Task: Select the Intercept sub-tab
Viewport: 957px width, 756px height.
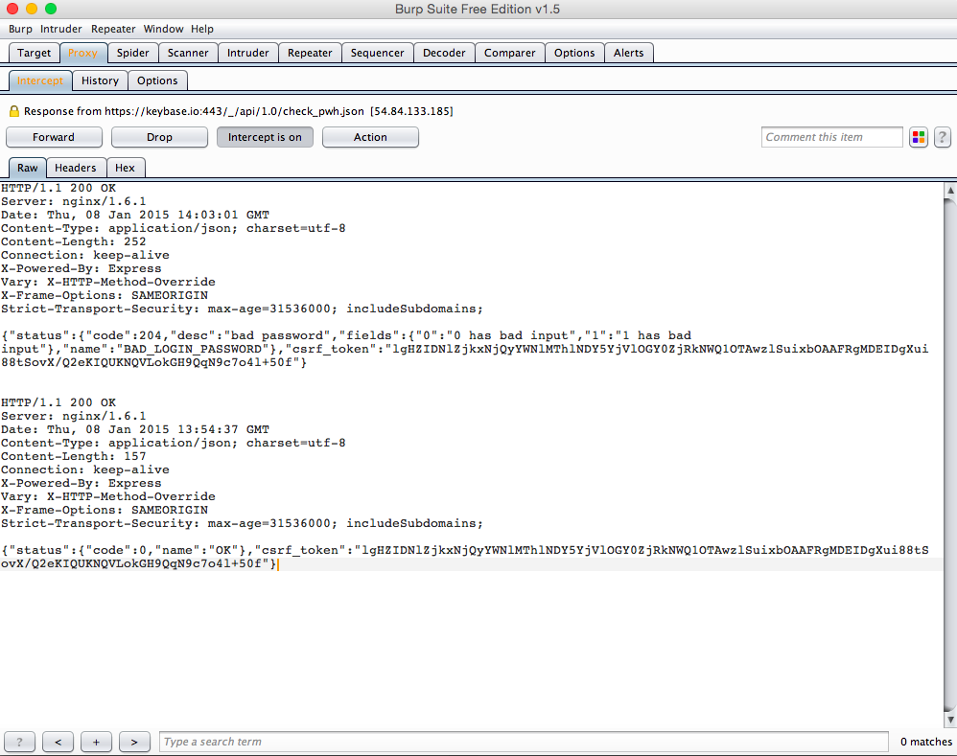Action: tap(40, 80)
